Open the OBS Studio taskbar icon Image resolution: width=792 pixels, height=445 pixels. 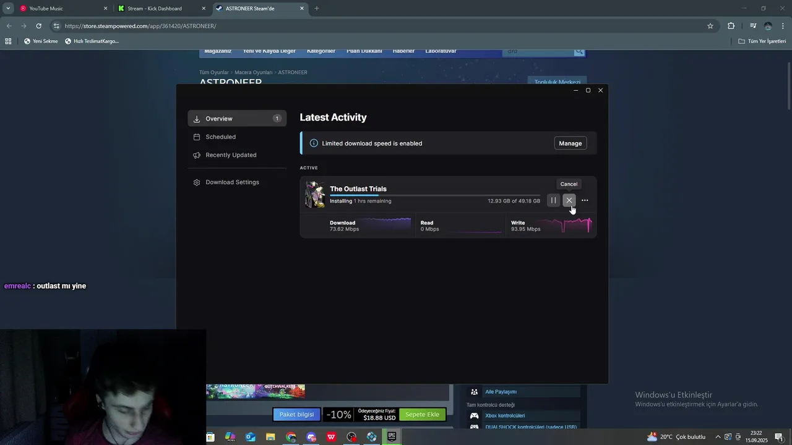[351, 437]
